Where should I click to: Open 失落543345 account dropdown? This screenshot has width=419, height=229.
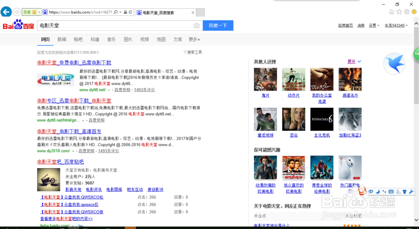396,26
